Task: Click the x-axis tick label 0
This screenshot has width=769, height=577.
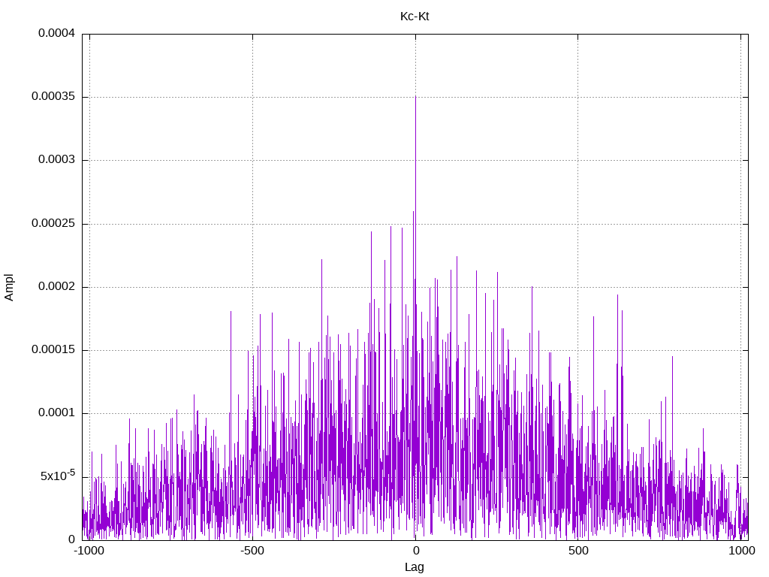Action: (415, 551)
